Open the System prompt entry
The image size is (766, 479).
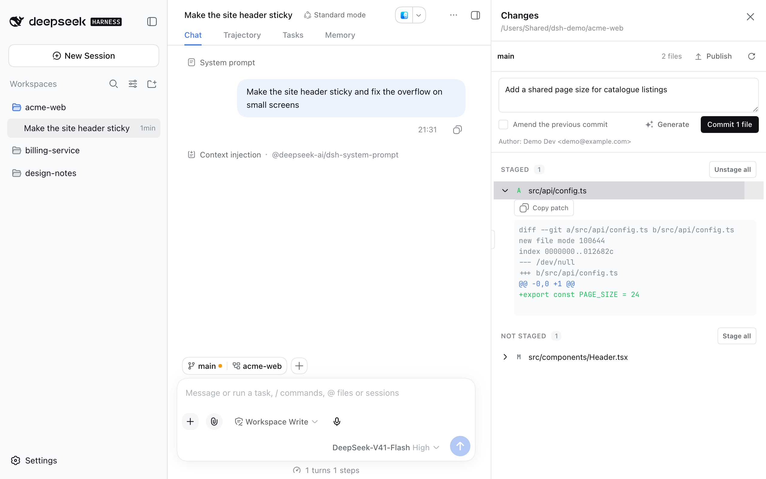(221, 62)
